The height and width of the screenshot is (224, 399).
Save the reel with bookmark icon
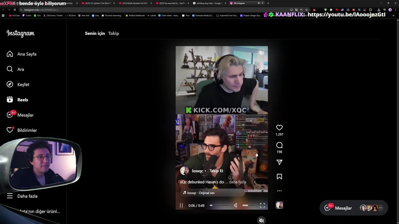click(279, 177)
